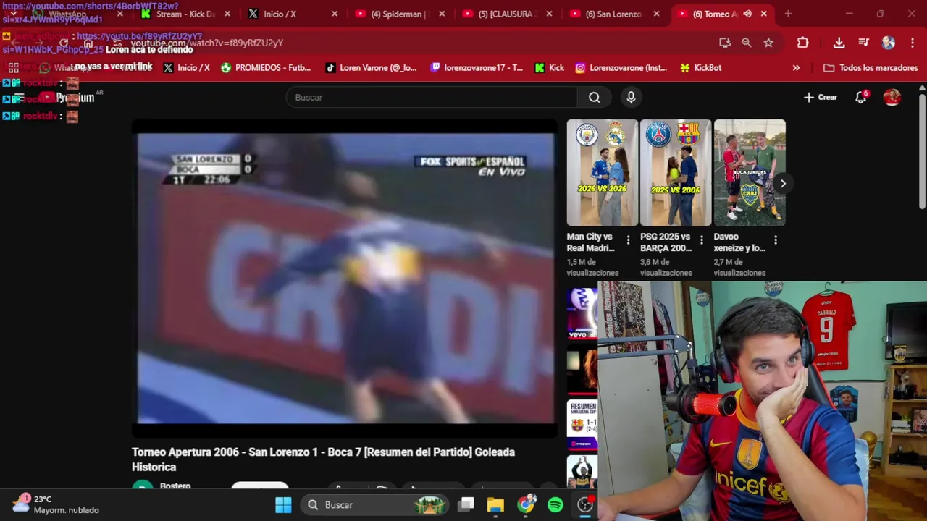Open the Windows Start menu
This screenshot has width=927, height=521.
point(283,505)
